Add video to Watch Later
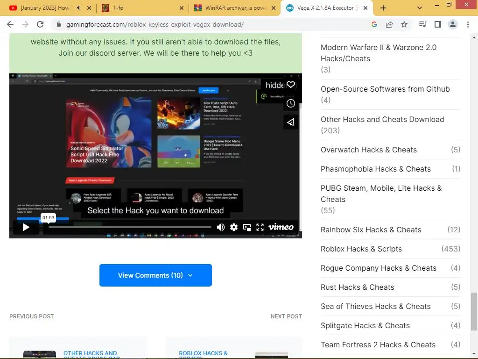This screenshot has height=359, width=478. click(x=291, y=103)
